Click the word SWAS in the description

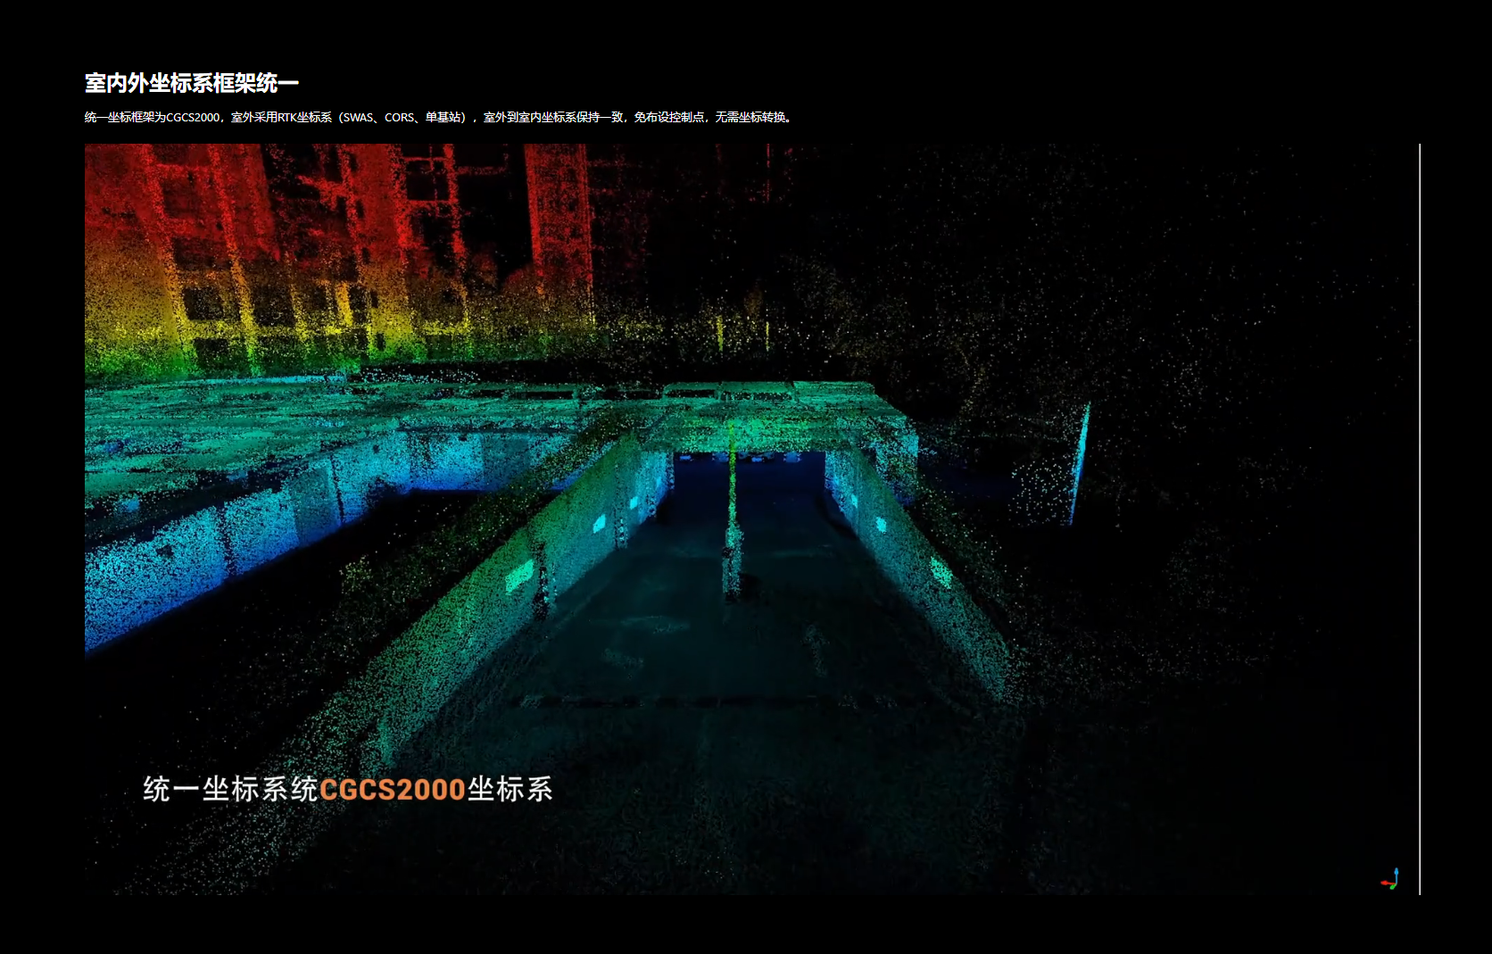[358, 118]
